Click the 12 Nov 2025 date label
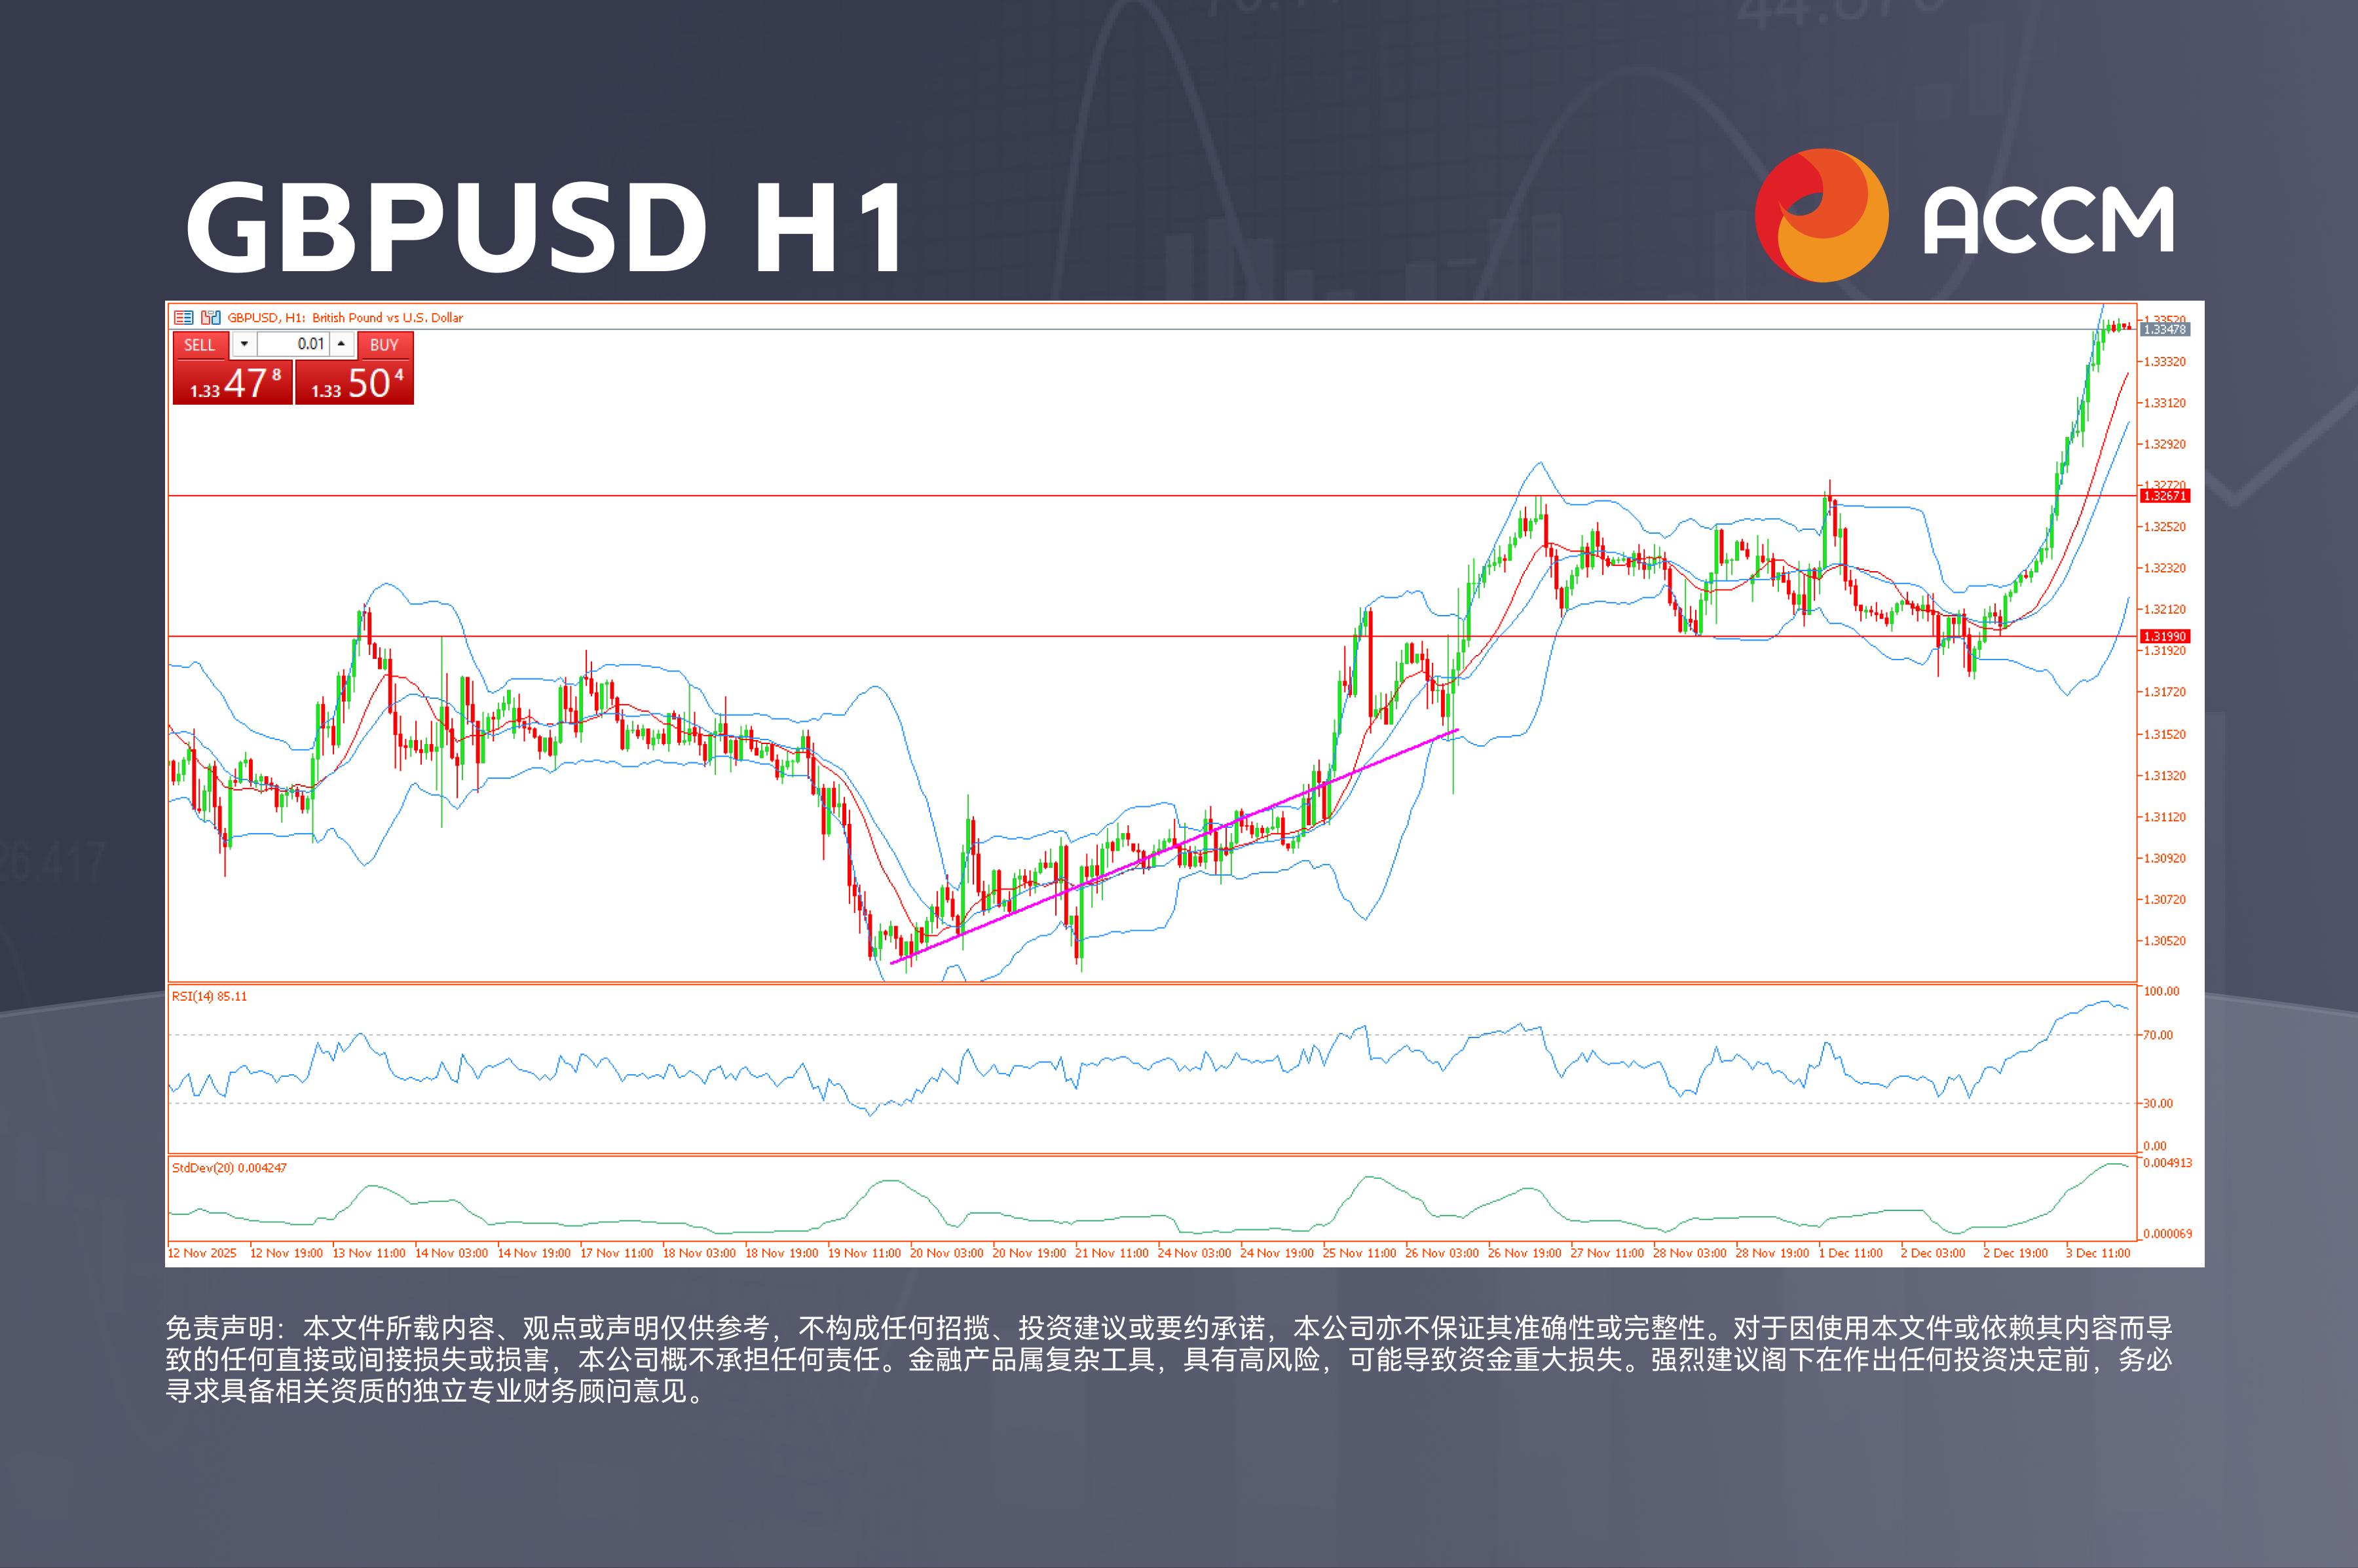Screen dimensions: 2358x1568 202,1253
